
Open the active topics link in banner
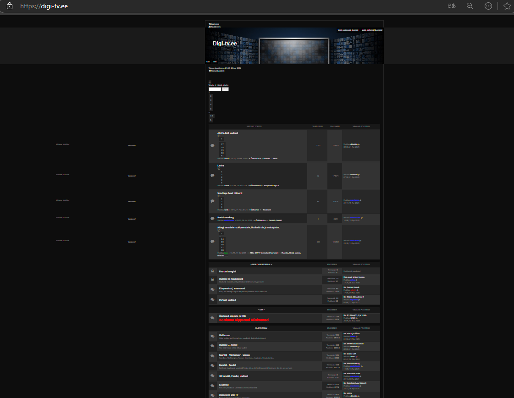tap(372, 30)
